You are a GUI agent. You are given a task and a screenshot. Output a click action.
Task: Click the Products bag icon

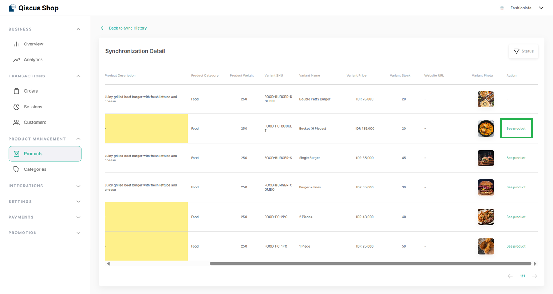click(16, 154)
